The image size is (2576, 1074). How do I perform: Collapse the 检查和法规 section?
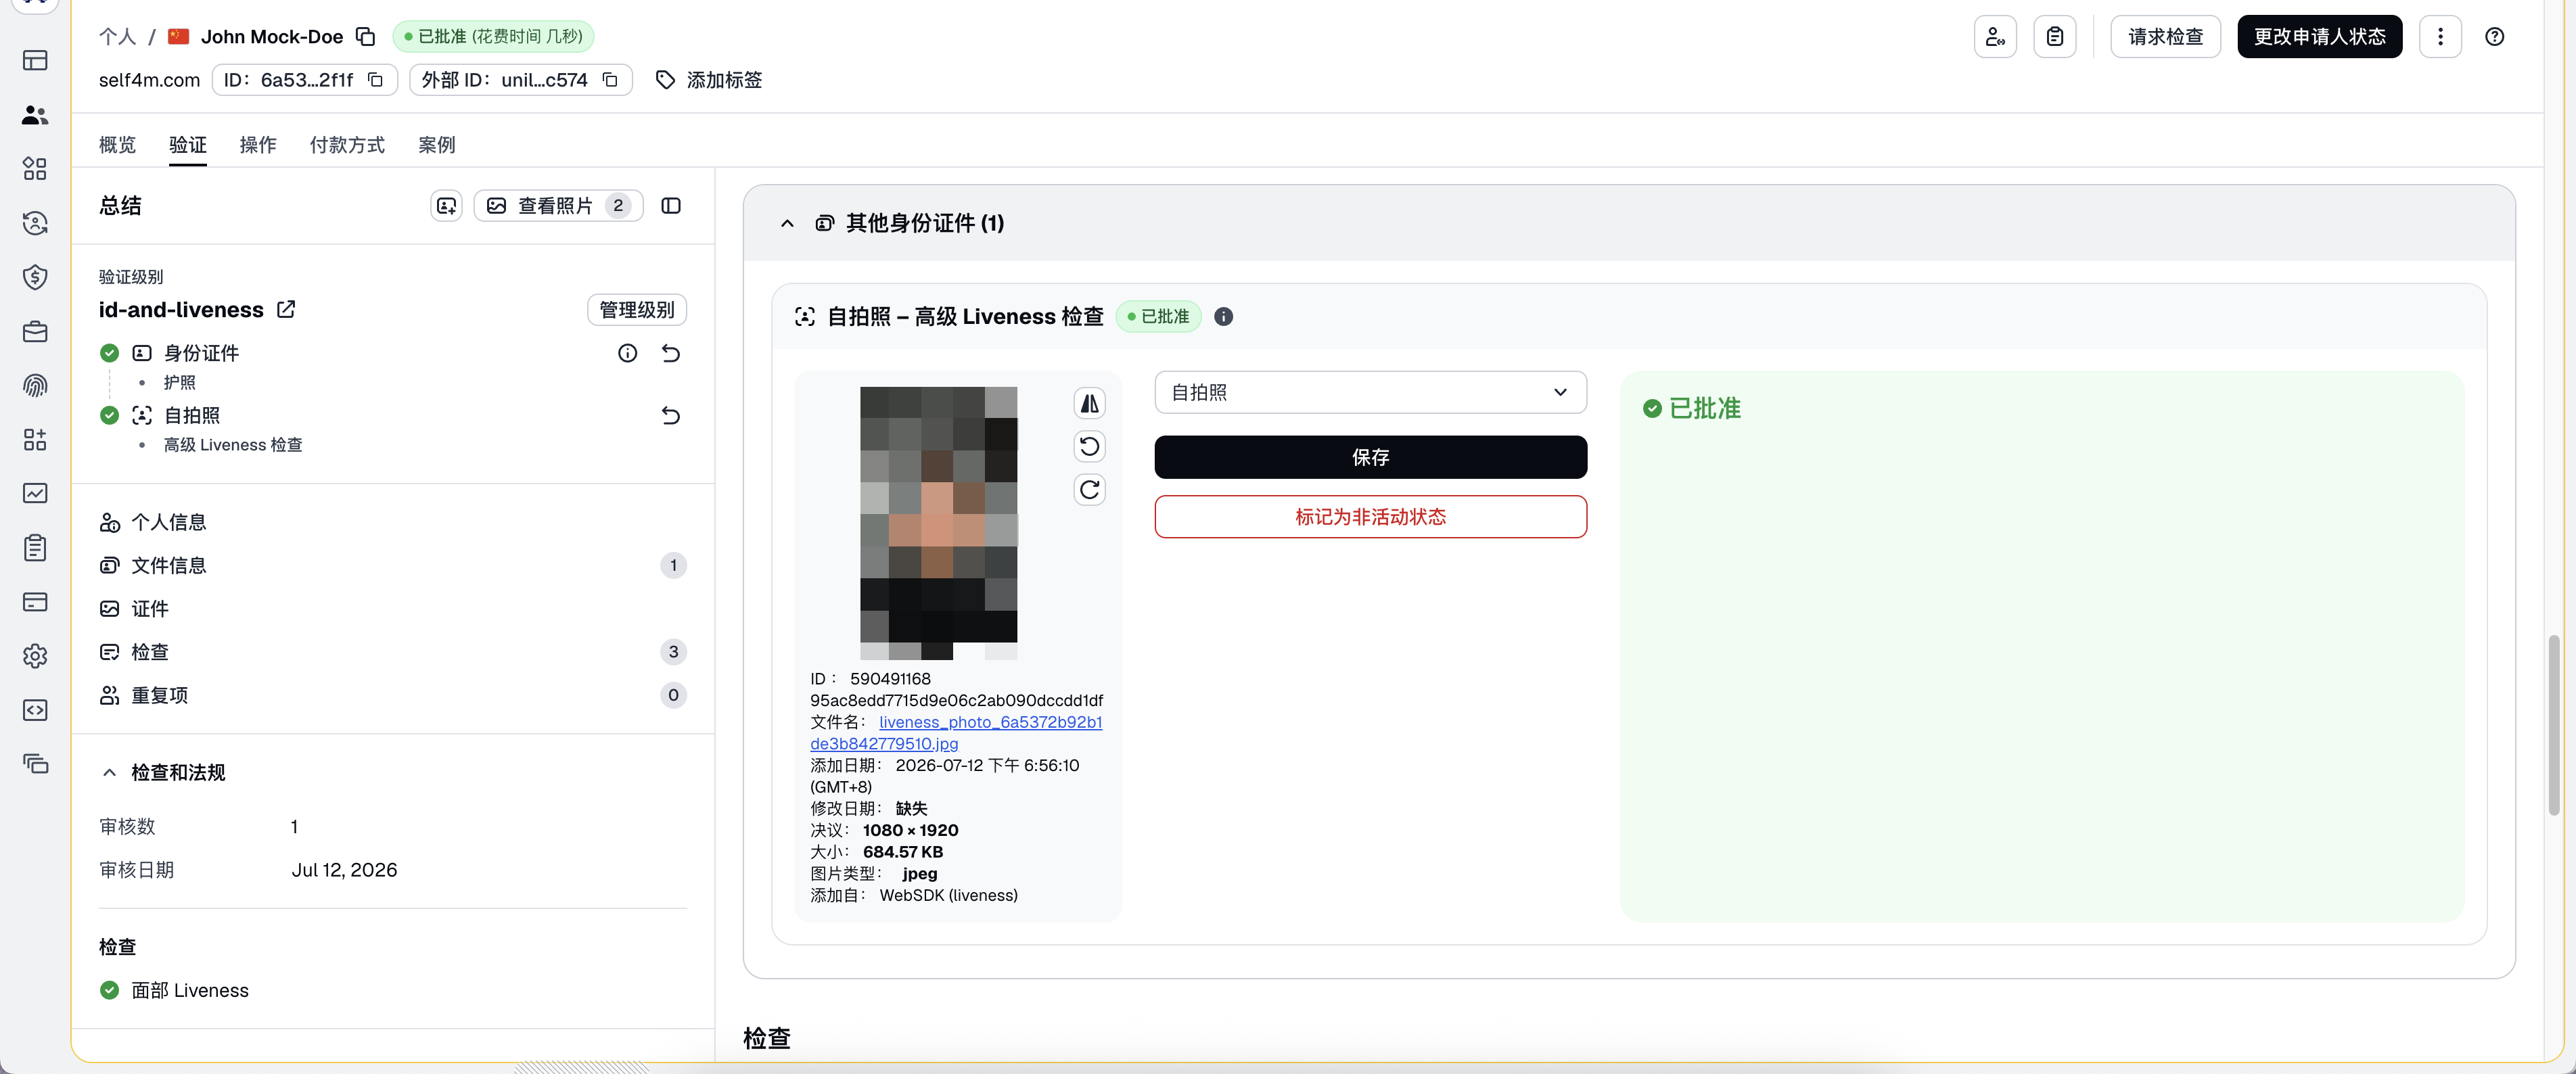109,773
